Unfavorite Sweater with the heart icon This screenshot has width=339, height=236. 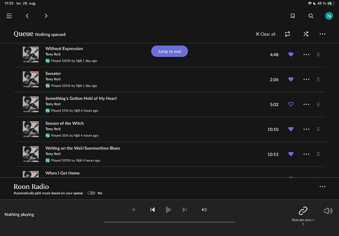(291, 79)
